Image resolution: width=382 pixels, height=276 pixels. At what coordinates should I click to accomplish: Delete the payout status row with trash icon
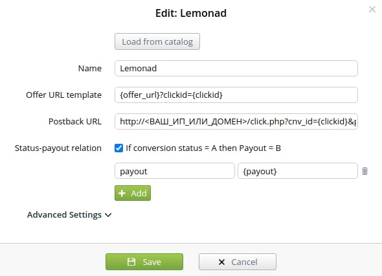click(365, 171)
